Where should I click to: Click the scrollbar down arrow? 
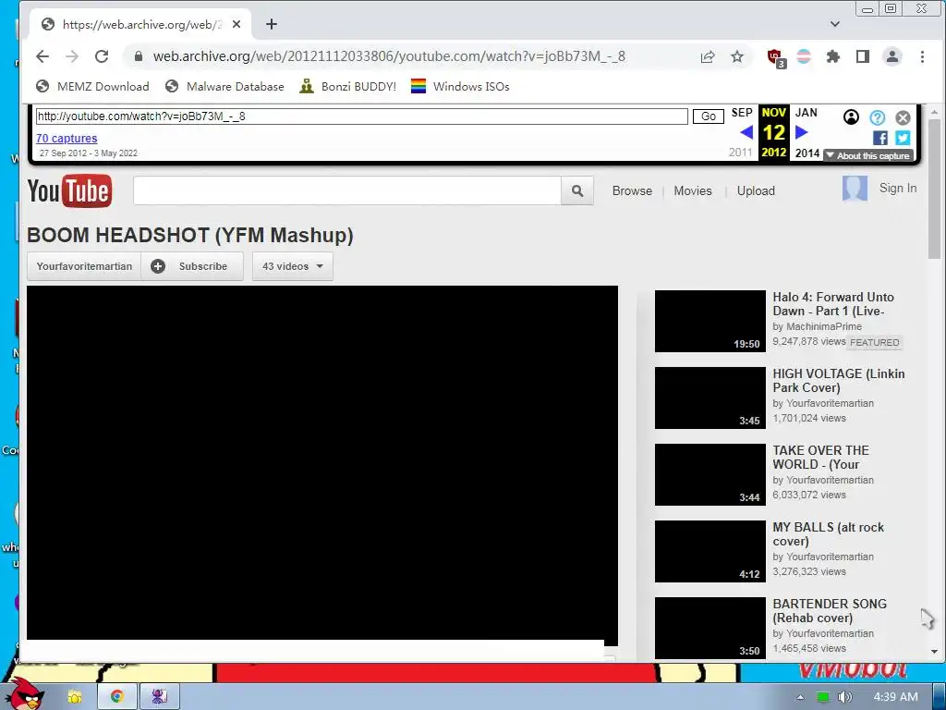[934, 652]
